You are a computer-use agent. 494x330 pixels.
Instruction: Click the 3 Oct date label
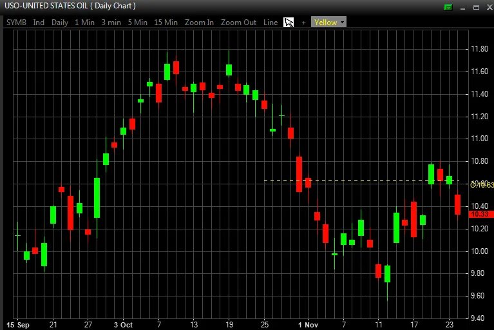(x=123, y=325)
